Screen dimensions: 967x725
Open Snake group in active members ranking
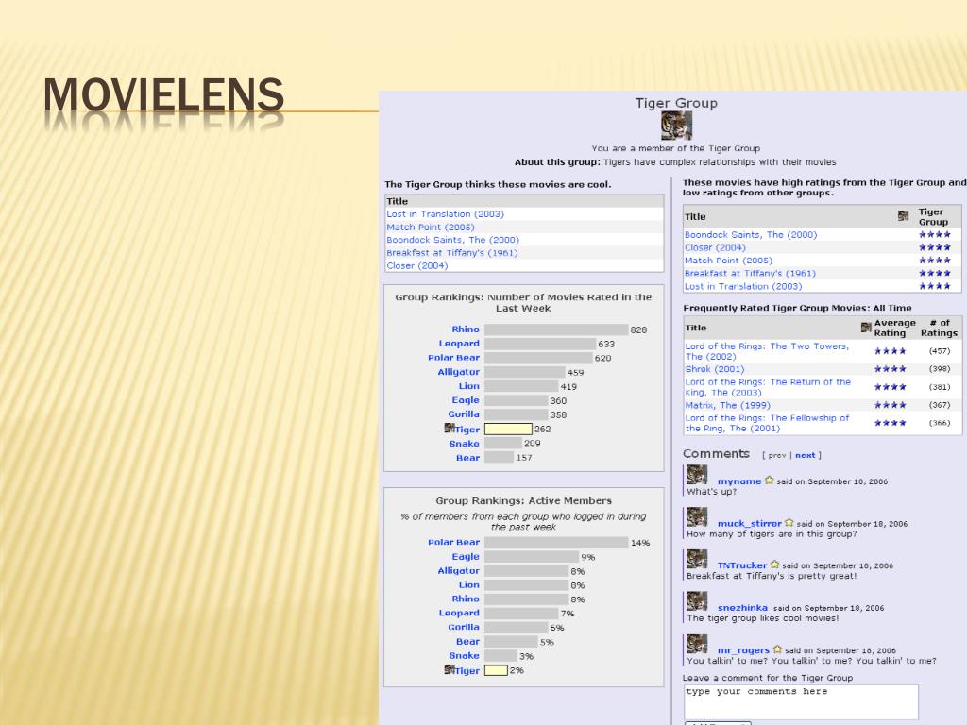point(464,656)
